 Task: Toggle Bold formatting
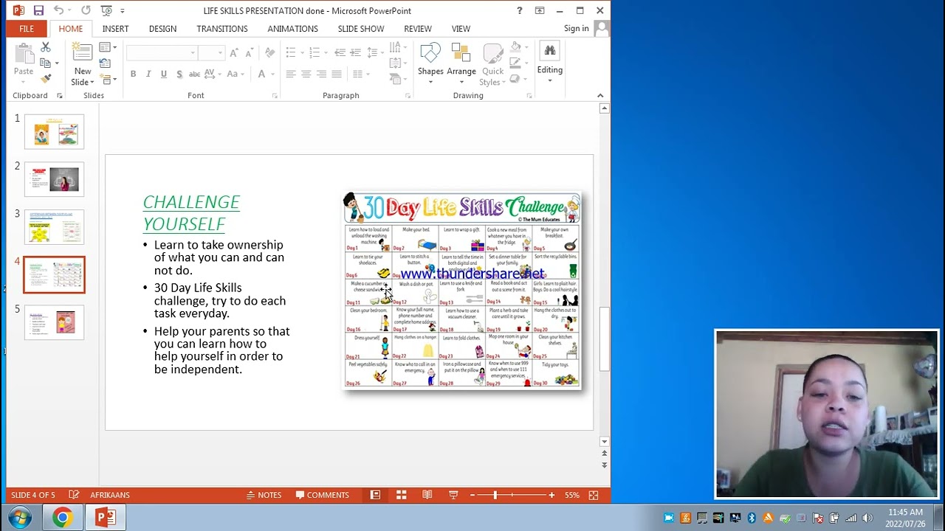(x=133, y=74)
